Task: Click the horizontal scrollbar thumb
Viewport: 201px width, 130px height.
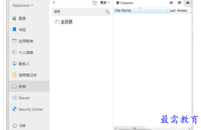Action: coord(134,128)
